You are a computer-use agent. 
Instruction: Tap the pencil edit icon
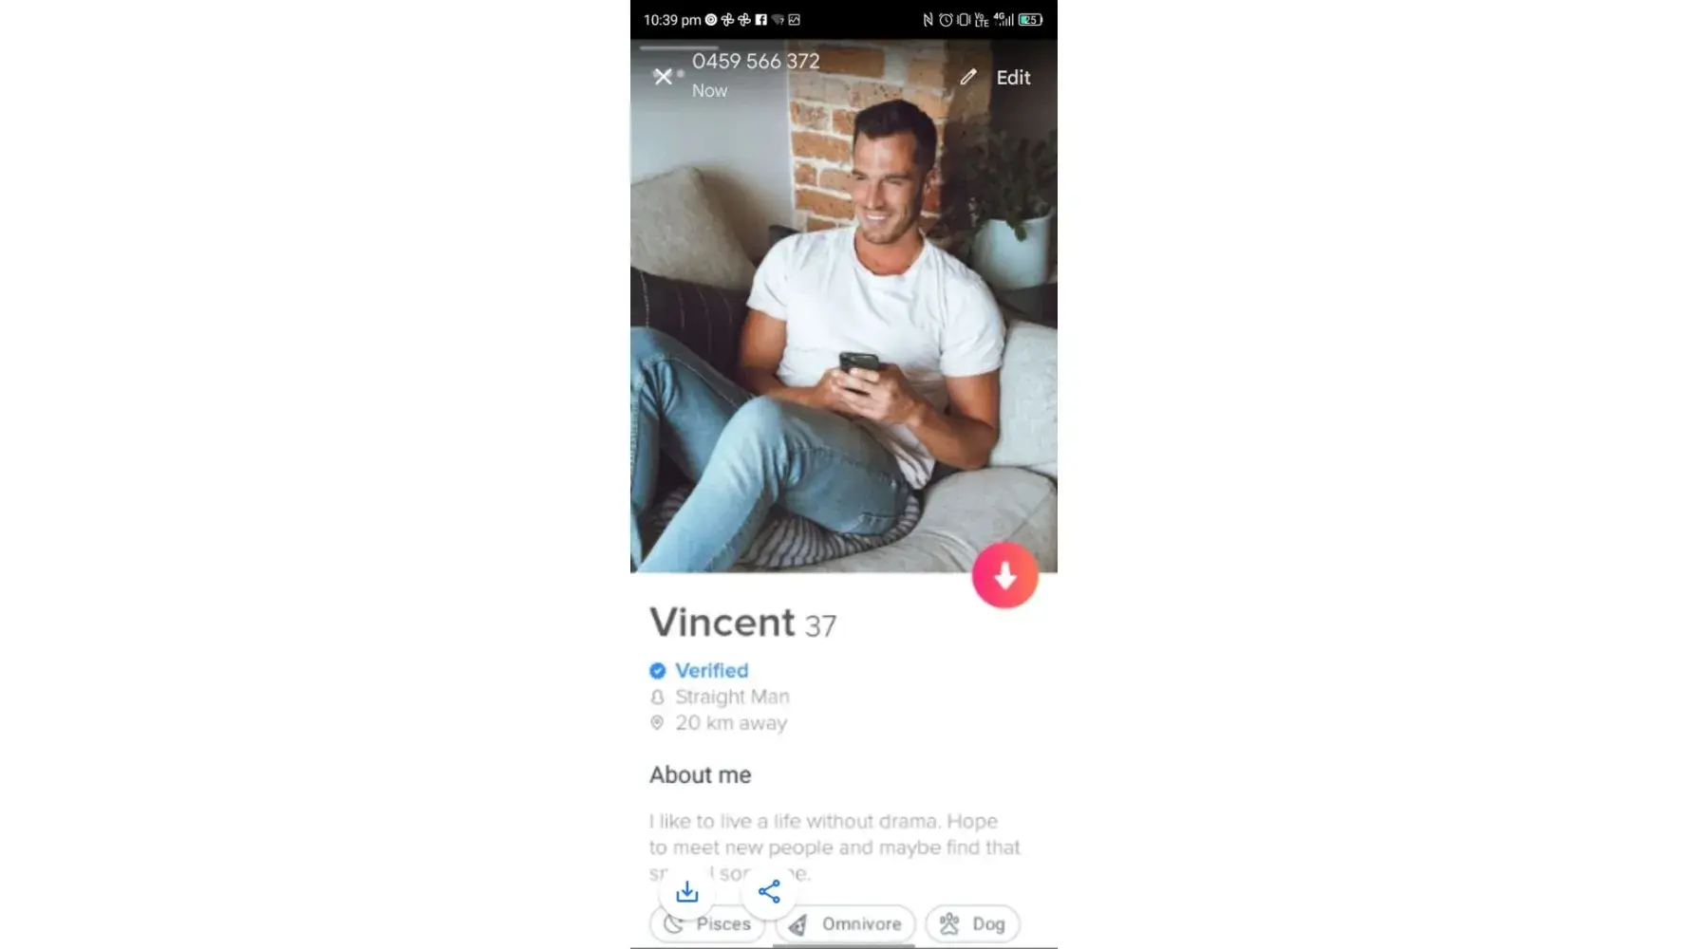coord(967,77)
